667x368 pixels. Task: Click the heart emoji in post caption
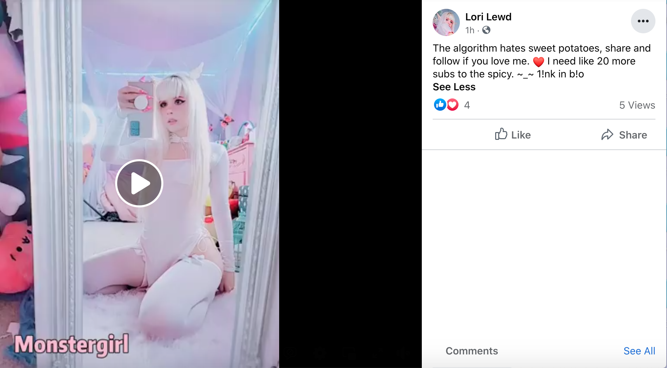point(538,61)
